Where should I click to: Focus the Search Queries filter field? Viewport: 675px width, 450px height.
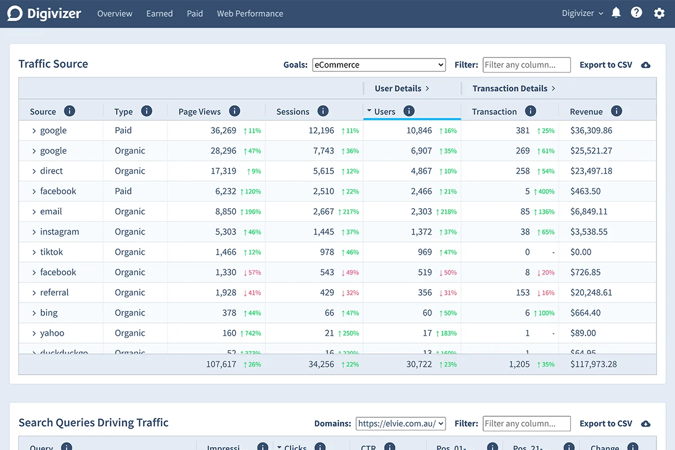click(526, 424)
